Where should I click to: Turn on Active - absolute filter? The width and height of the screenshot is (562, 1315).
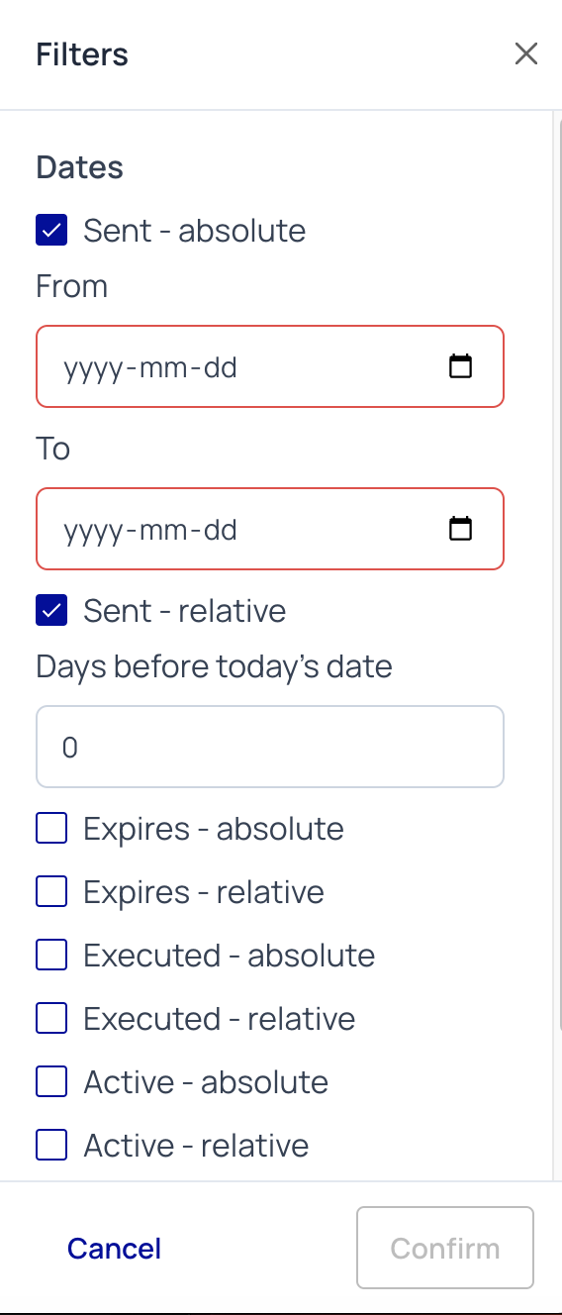tap(51, 1081)
